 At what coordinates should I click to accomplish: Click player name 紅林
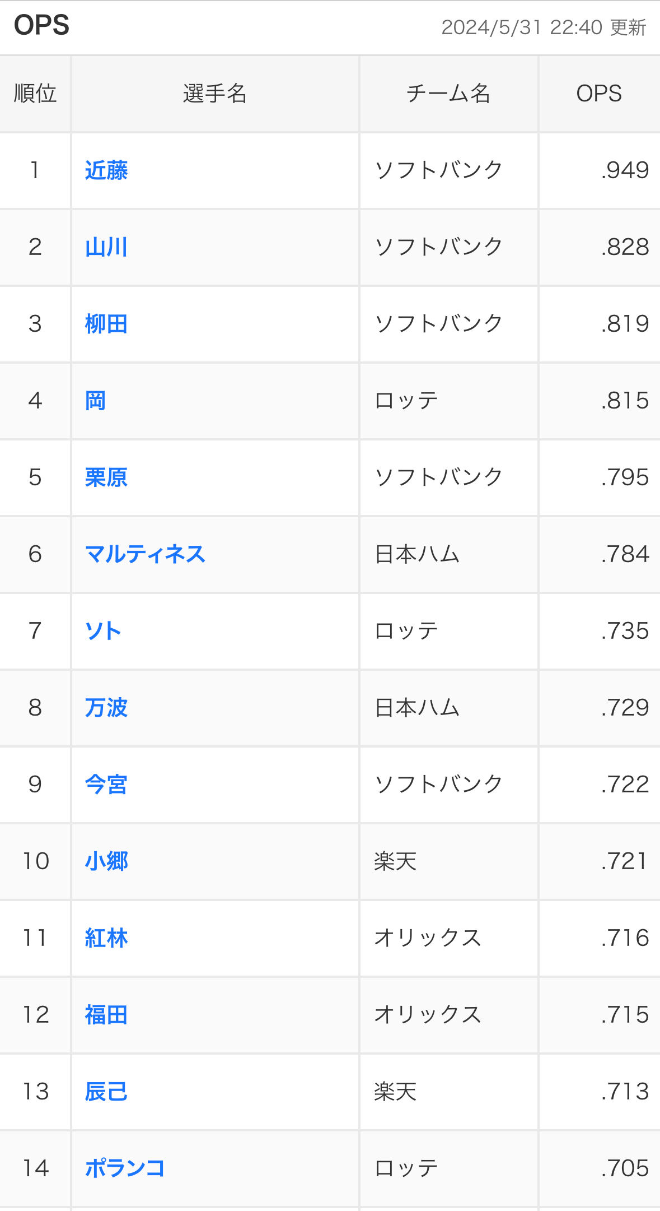point(106,938)
